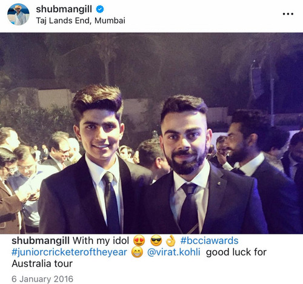The image size is (303, 284).
Task: Open the #juniorcricketeroftheyear hashtag
Action: (x=69, y=253)
